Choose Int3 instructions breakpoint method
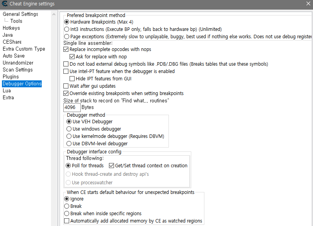The image size is (313, 226). tap(67, 29)
